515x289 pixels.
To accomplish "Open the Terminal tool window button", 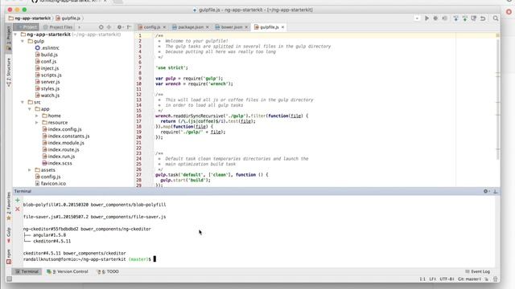I will pos(27,271).
